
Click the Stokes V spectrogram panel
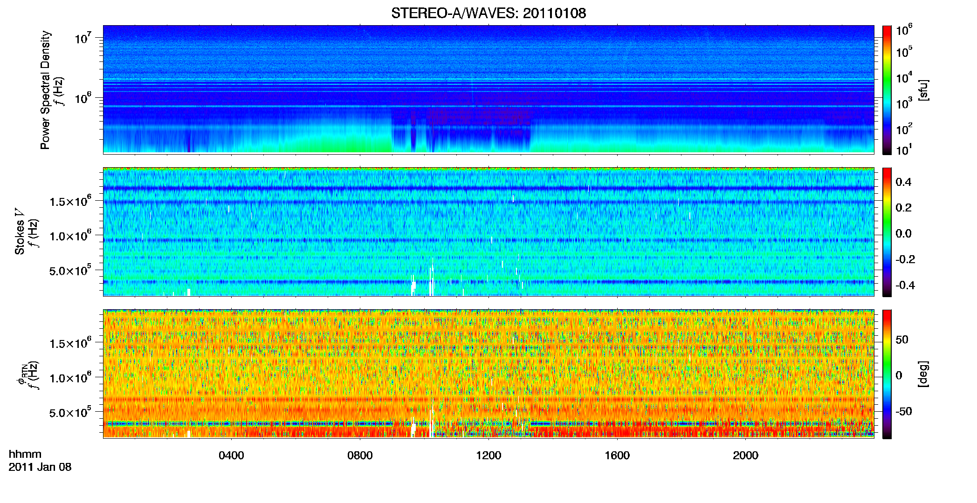pos(488,231)
